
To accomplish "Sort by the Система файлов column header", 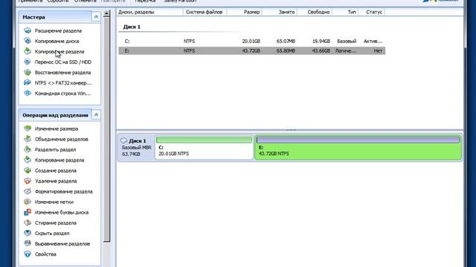I will pos(205,12).
